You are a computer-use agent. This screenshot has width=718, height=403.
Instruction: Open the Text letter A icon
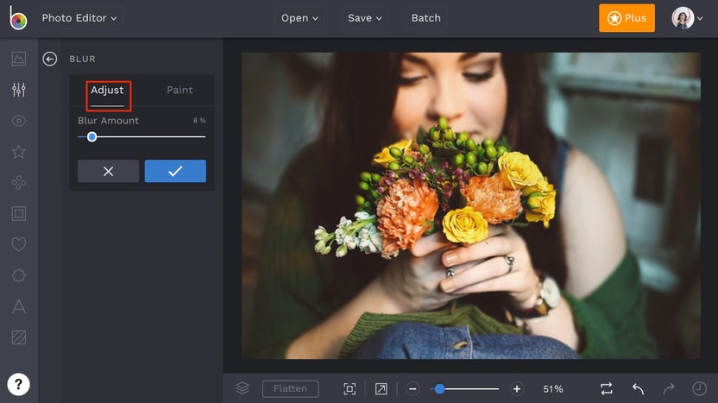coord(19,306)
